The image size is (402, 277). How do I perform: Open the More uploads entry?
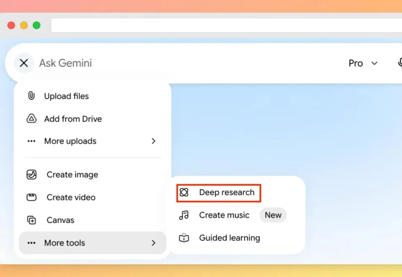92,141
